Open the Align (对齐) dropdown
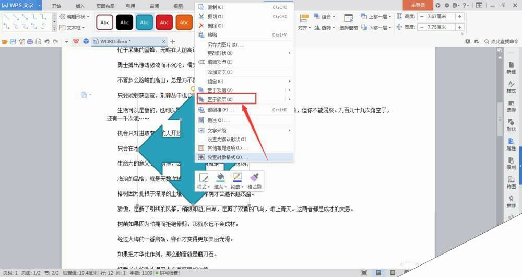This screenshot has height=277, width=522. pos(304,22)
